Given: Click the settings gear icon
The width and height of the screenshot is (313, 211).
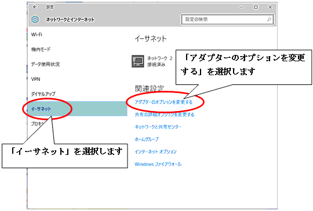Looking at the screenshot, I should 35,20.
